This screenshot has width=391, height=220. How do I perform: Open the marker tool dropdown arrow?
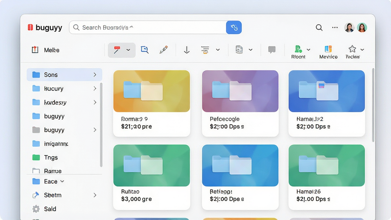coord(128,50)
